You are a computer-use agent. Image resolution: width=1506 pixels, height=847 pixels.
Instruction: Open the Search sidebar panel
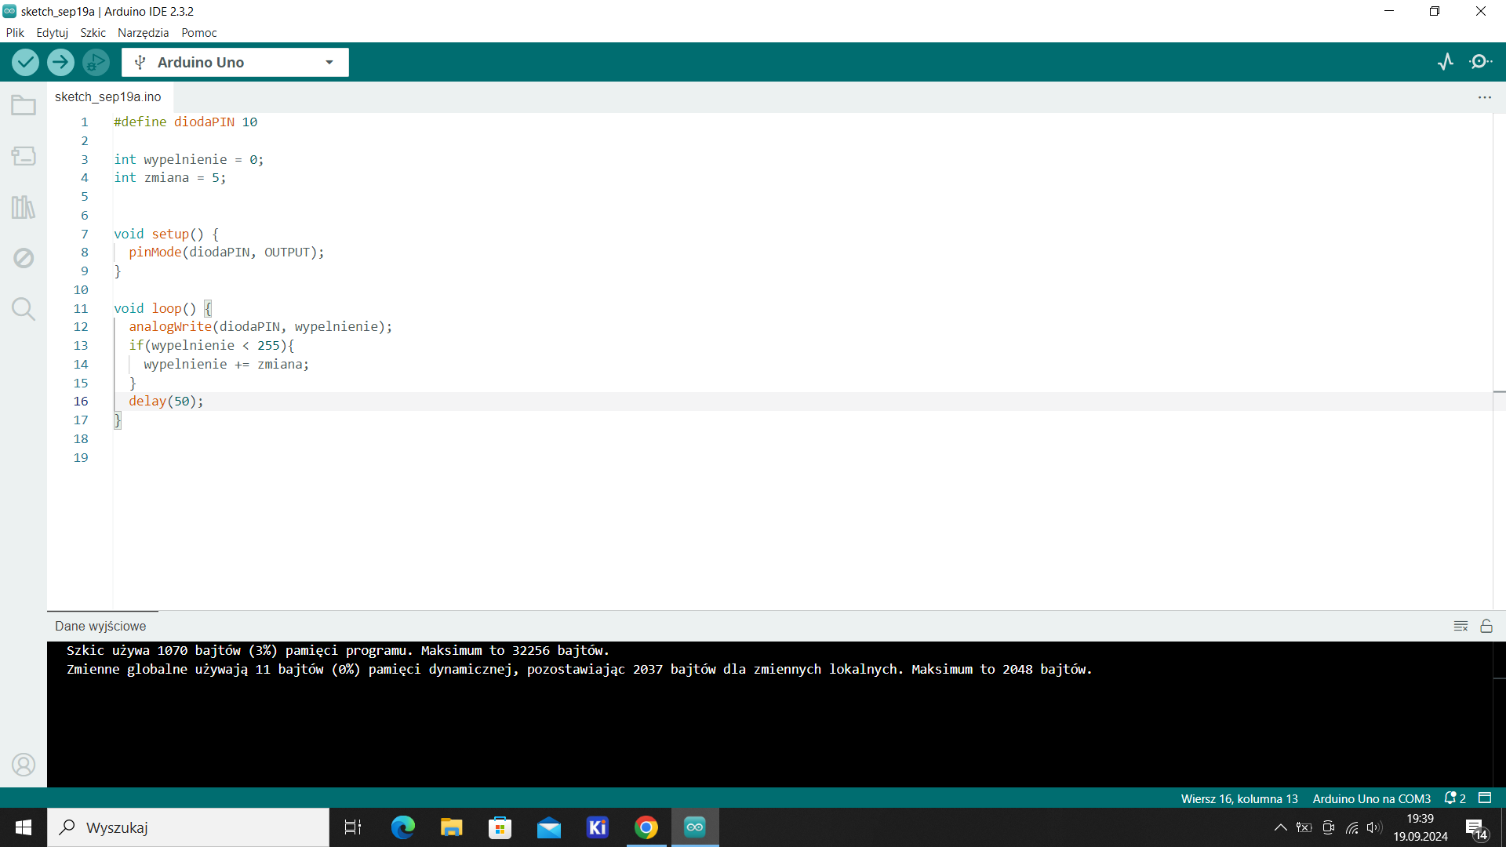[24, 309]
